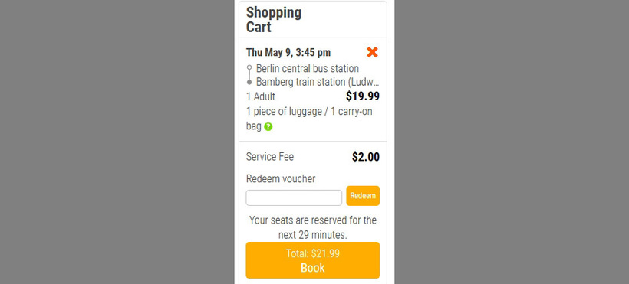This screenshot has height=284, width=629.
Task: Click the Shopping Cart heading
Action: click(274, 20)
